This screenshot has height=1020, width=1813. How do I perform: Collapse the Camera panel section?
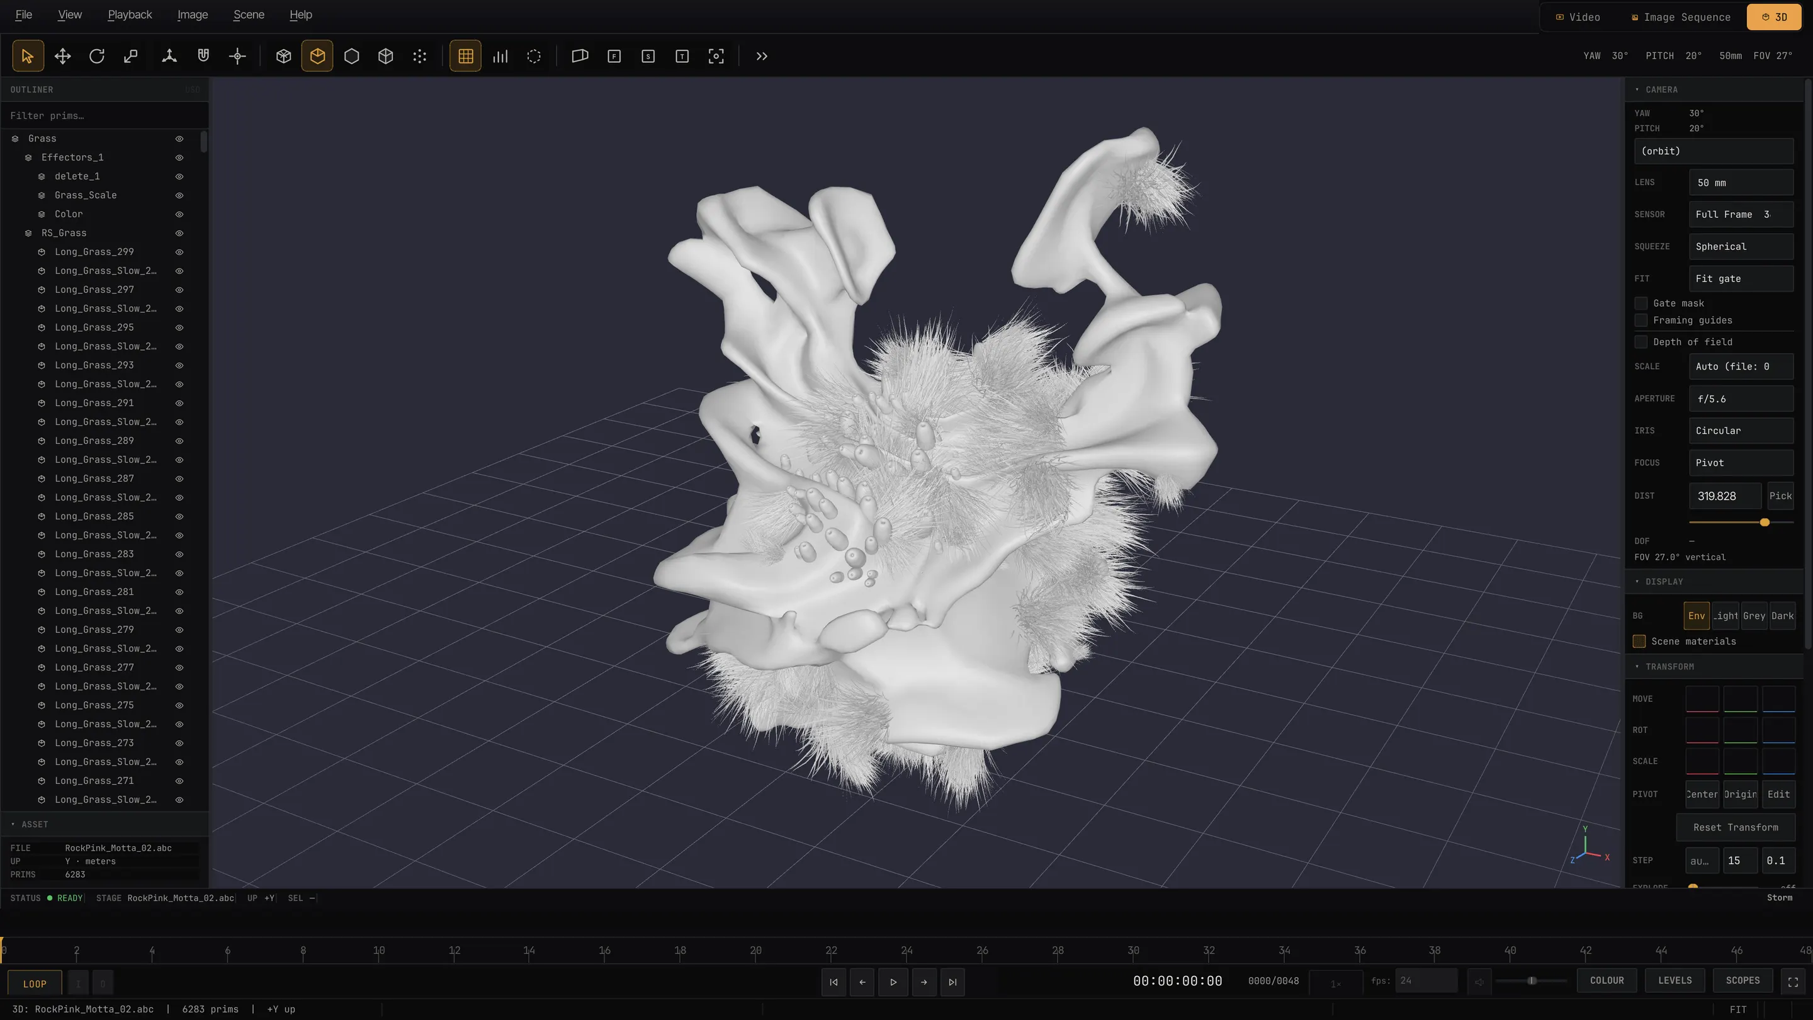[x=1714, y=89]
